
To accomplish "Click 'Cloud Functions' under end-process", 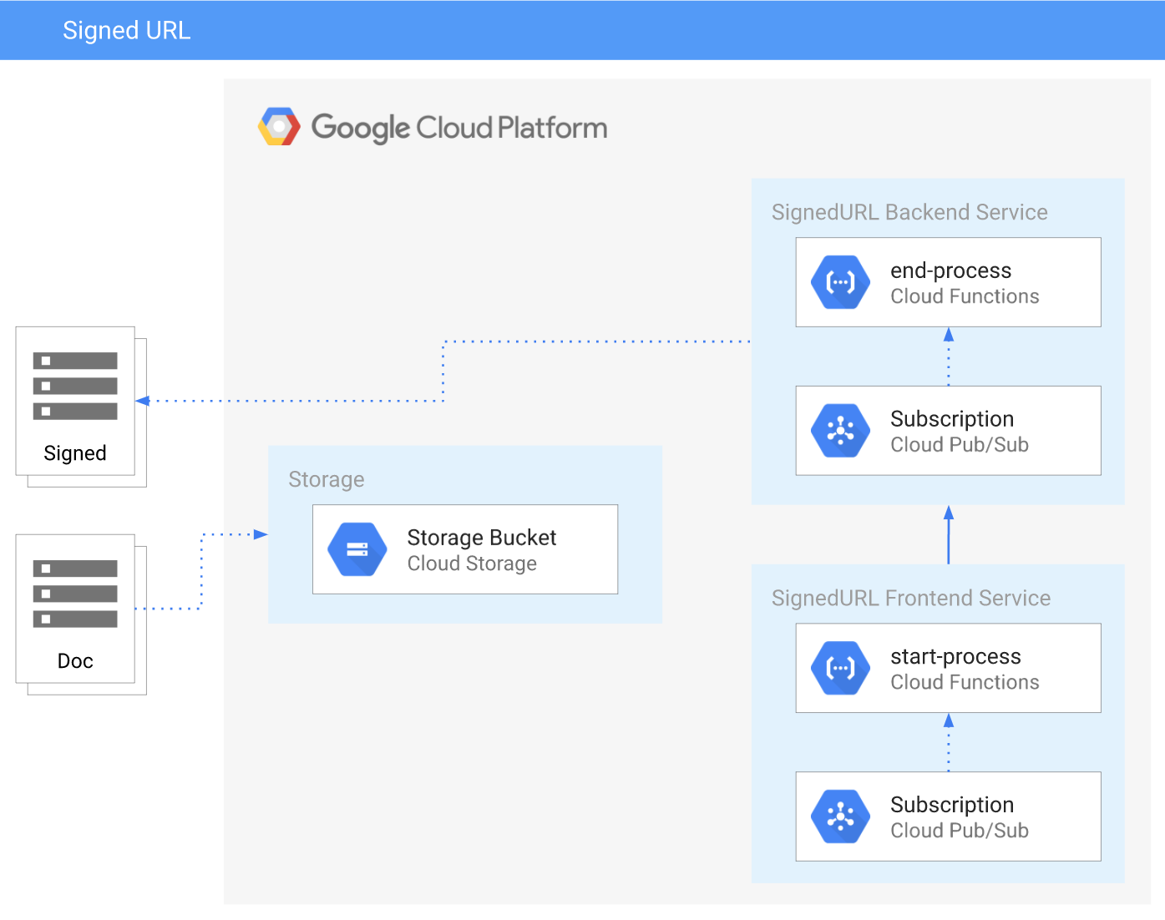I will pyautogui.click(x=965, y=296).
